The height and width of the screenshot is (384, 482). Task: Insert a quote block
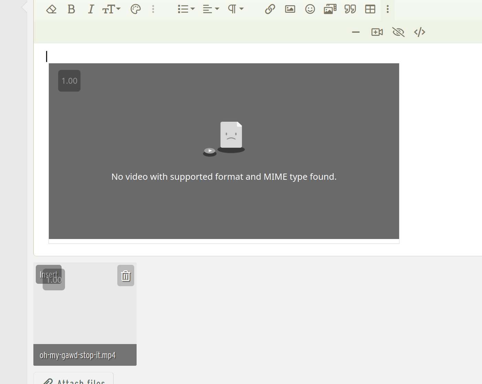tap(350, 9)
